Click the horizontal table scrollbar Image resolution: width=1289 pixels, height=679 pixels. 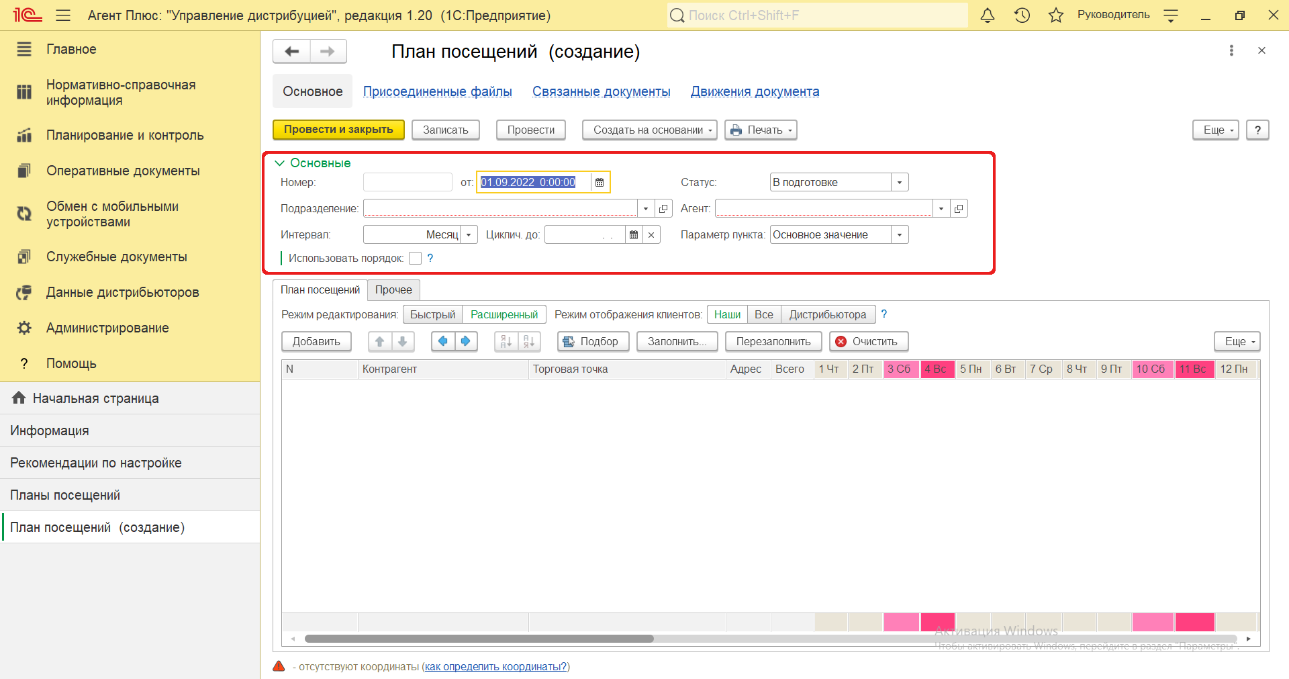(x=479, y=639)
